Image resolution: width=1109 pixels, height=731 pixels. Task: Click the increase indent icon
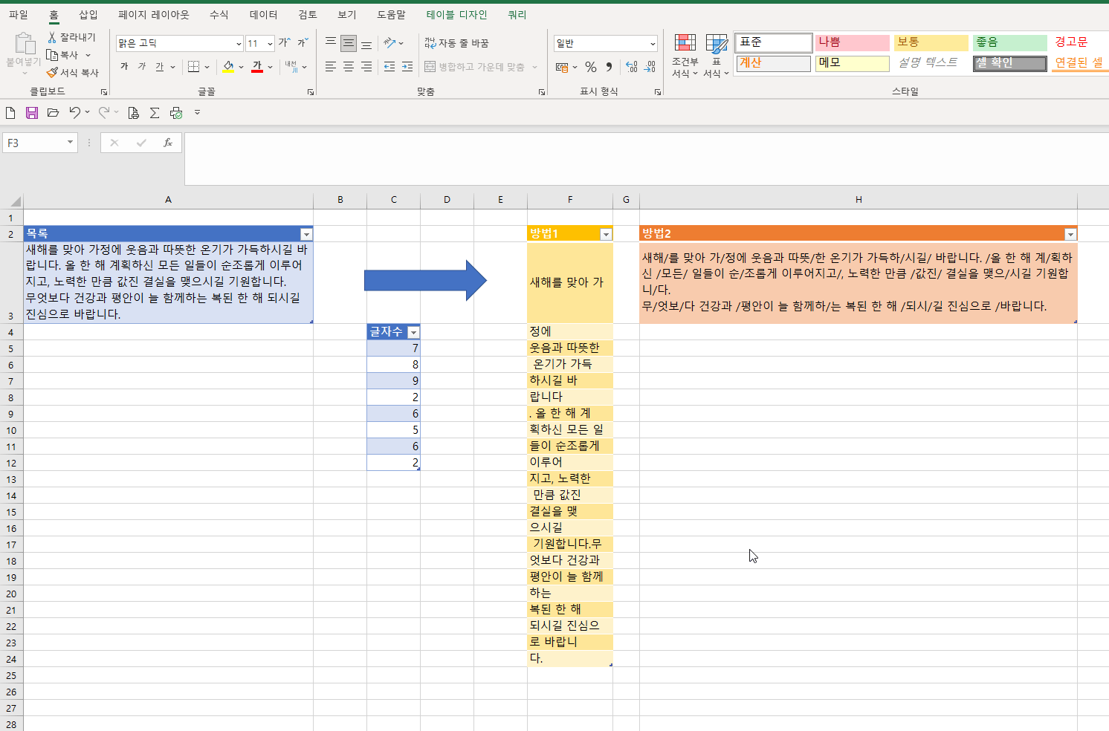click(407, 67)
